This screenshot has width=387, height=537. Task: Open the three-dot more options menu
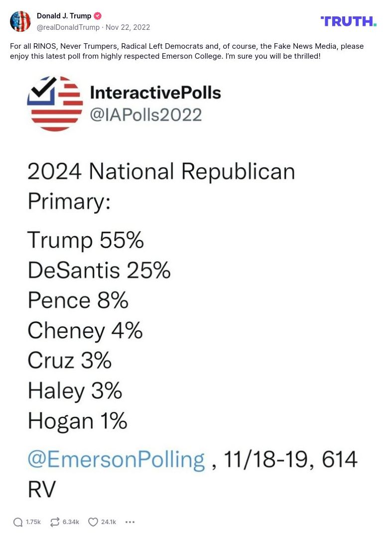point(130,522)
